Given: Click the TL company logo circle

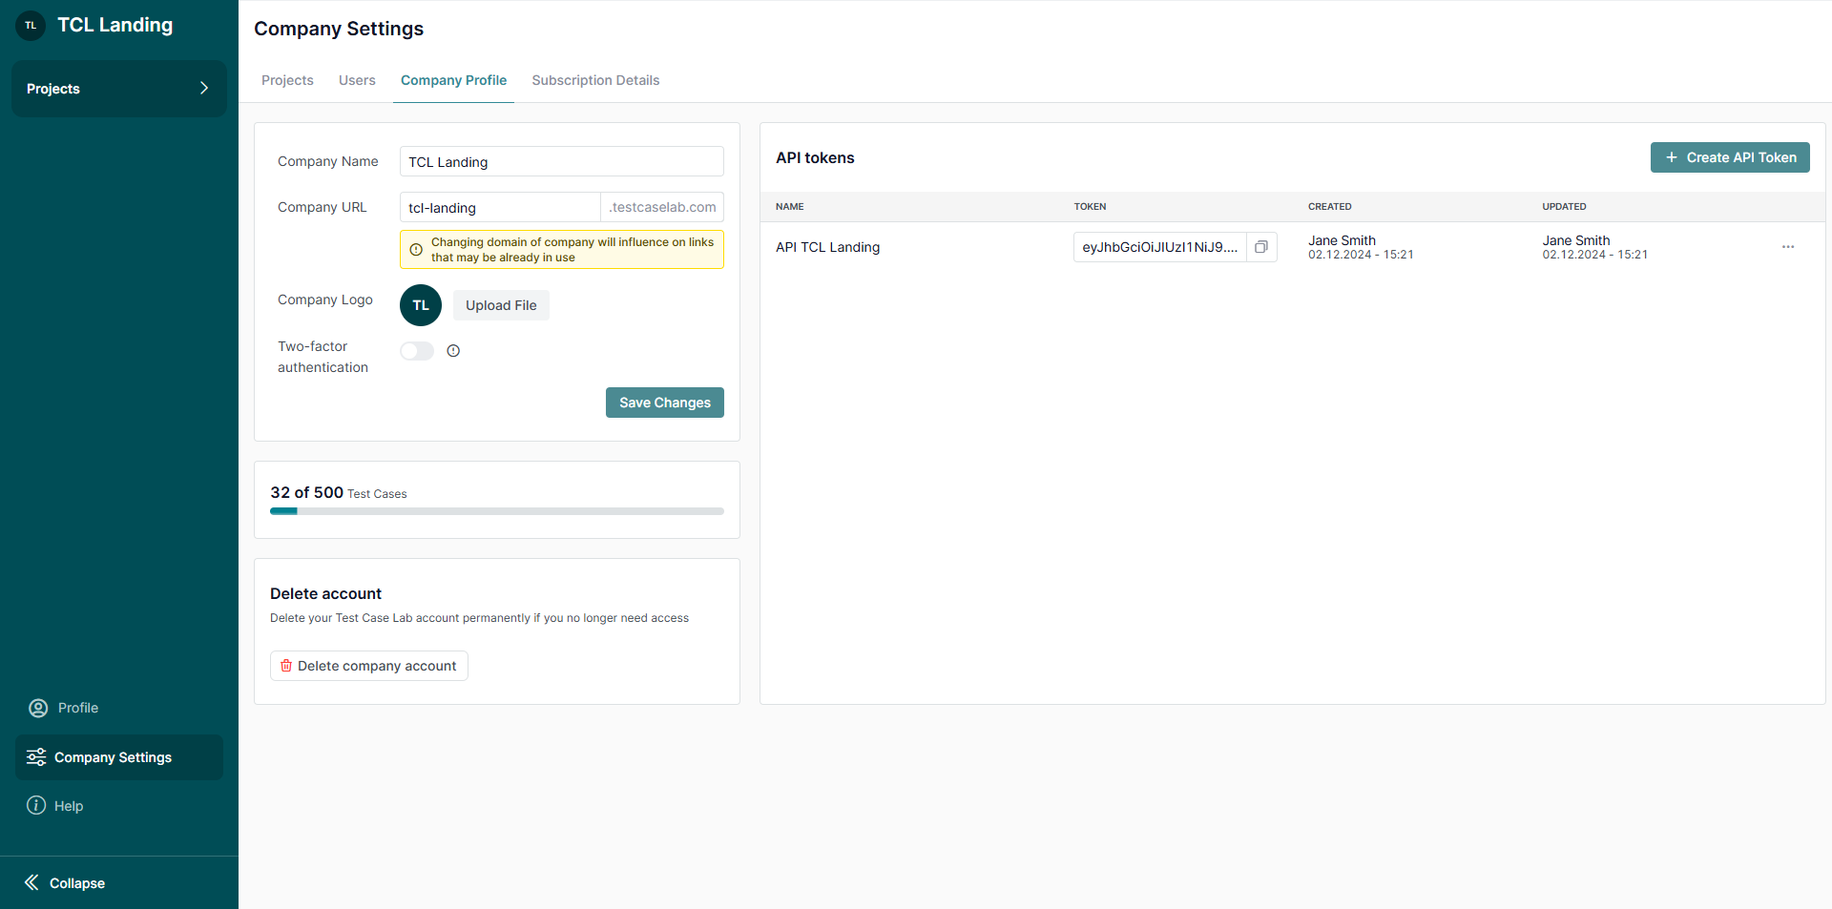Looking at the screenshot, I should 421,305.
